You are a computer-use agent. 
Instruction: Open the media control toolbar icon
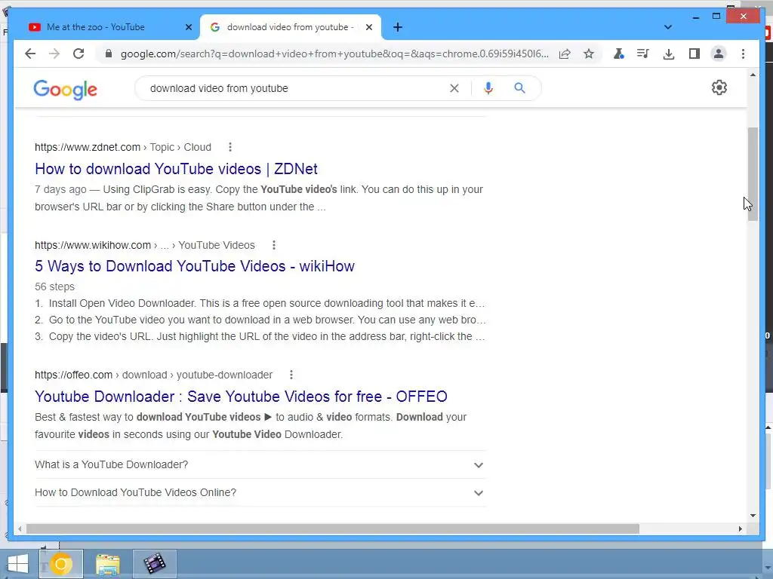point(643,54)
